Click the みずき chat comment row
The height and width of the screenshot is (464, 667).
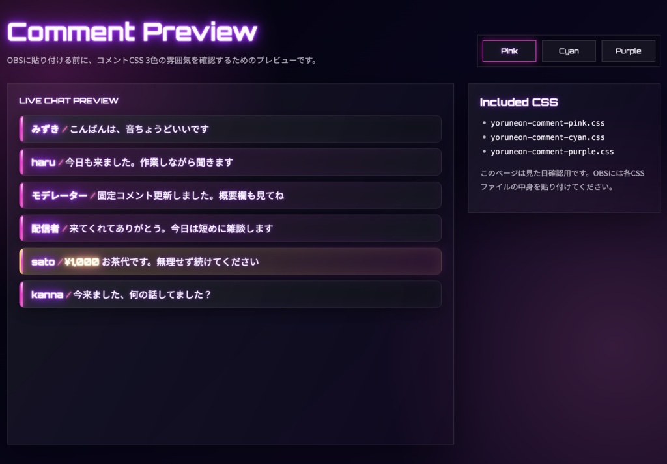pyautogui.click(x=231, y=129)
